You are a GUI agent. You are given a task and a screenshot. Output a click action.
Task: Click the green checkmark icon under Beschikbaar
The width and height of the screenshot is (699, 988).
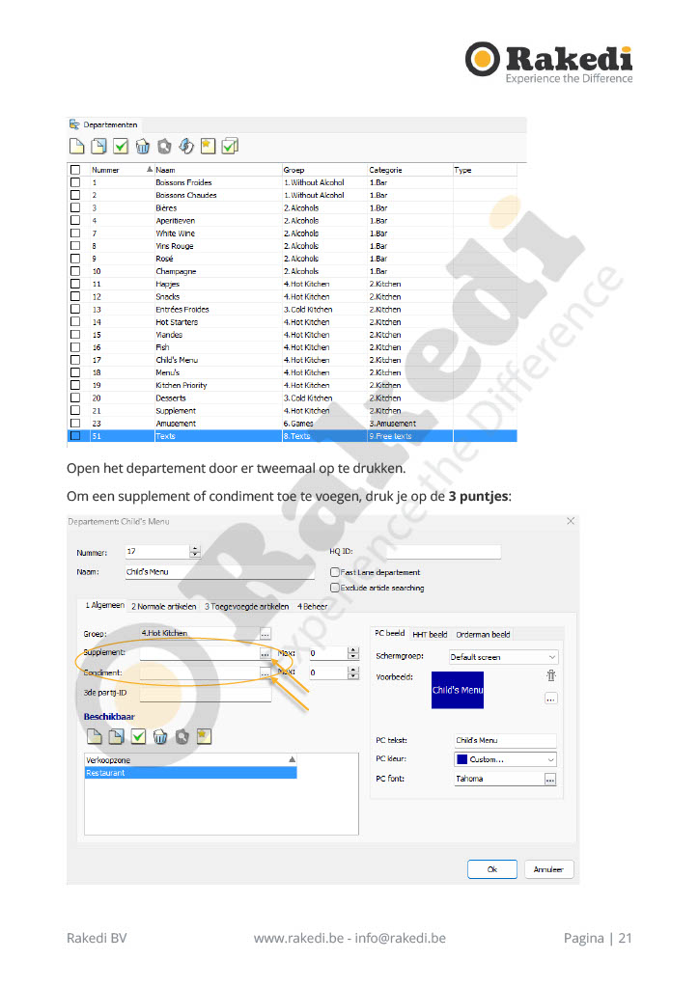tap(138, 736)
